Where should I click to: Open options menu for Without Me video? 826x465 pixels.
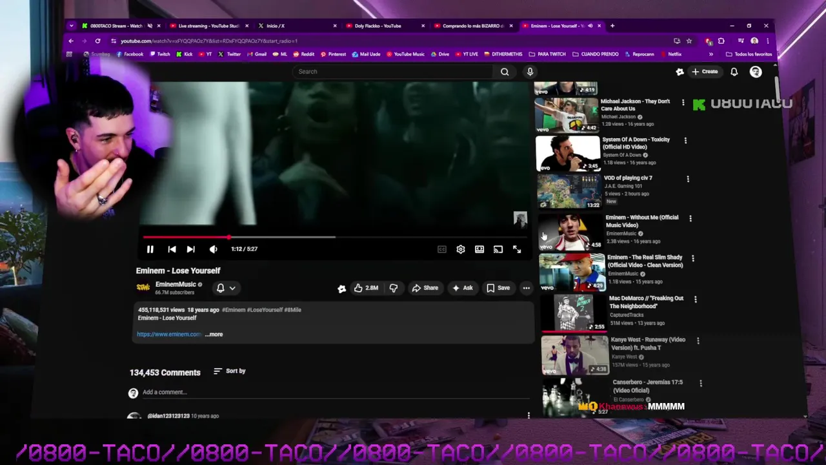click(x=690, y=218)
